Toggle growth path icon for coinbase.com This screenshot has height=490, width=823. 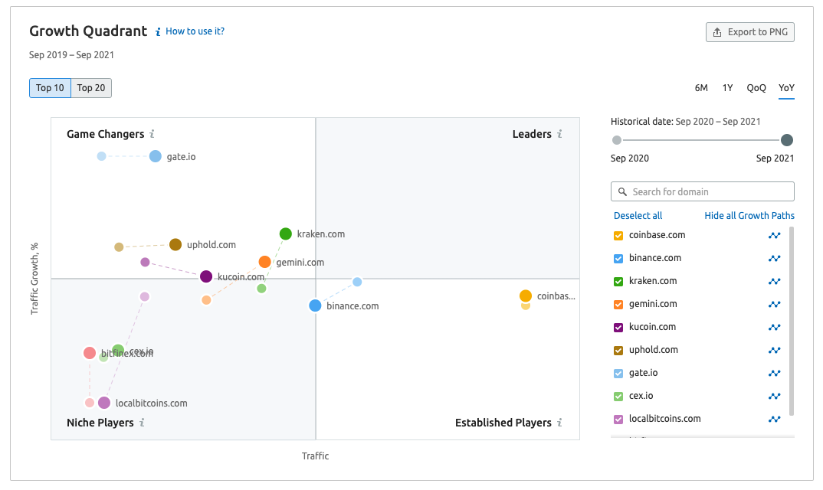tap(774, 236)
